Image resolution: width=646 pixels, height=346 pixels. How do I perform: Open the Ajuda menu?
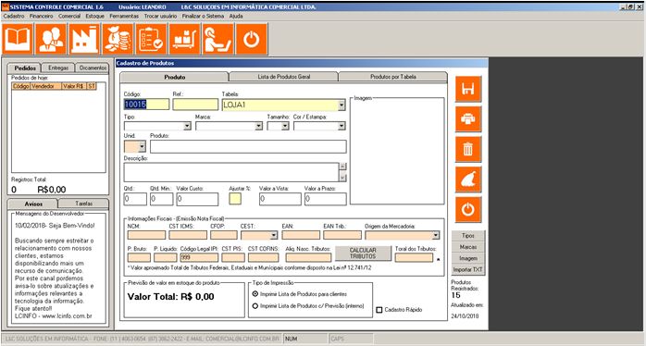coord(236,16)
